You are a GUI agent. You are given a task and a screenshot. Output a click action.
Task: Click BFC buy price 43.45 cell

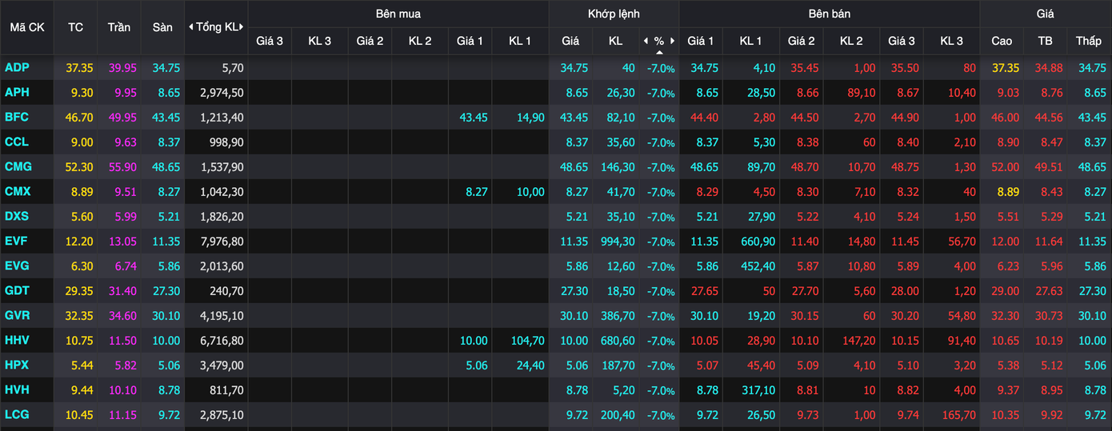pyautogui.click(x=474, y=118)
